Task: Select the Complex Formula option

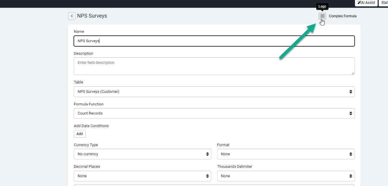Action: coord(343,16)
